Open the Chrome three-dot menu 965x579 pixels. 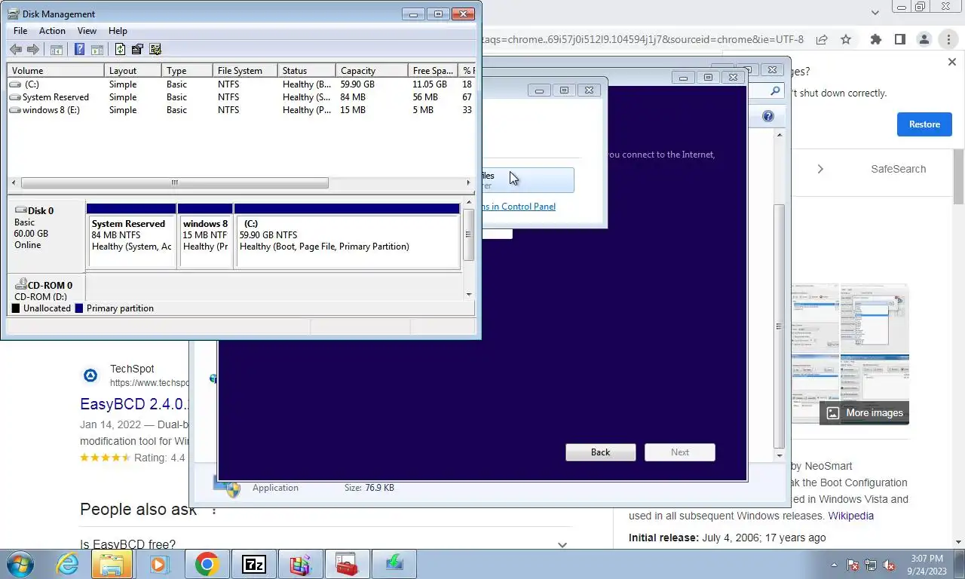[948, 39]
